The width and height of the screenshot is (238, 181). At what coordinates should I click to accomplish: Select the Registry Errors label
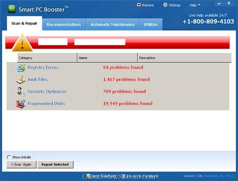43,68
